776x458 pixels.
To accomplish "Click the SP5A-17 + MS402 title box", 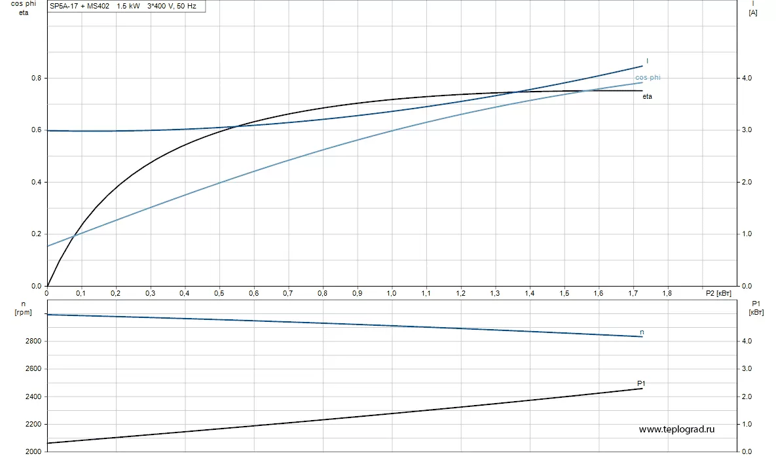I will [x=126, y=6].
